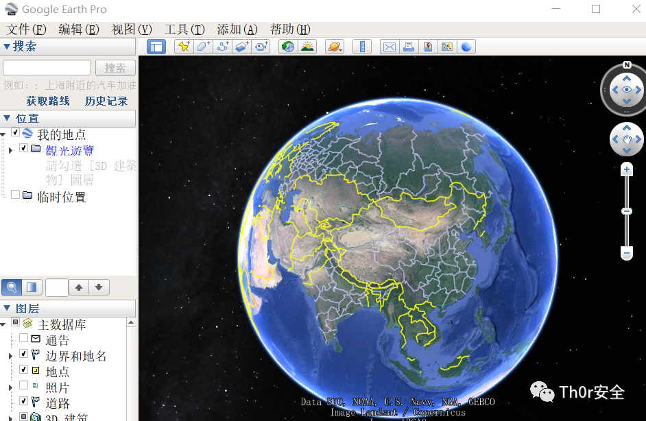
Task: Email the current view
Action: point(390,47)
